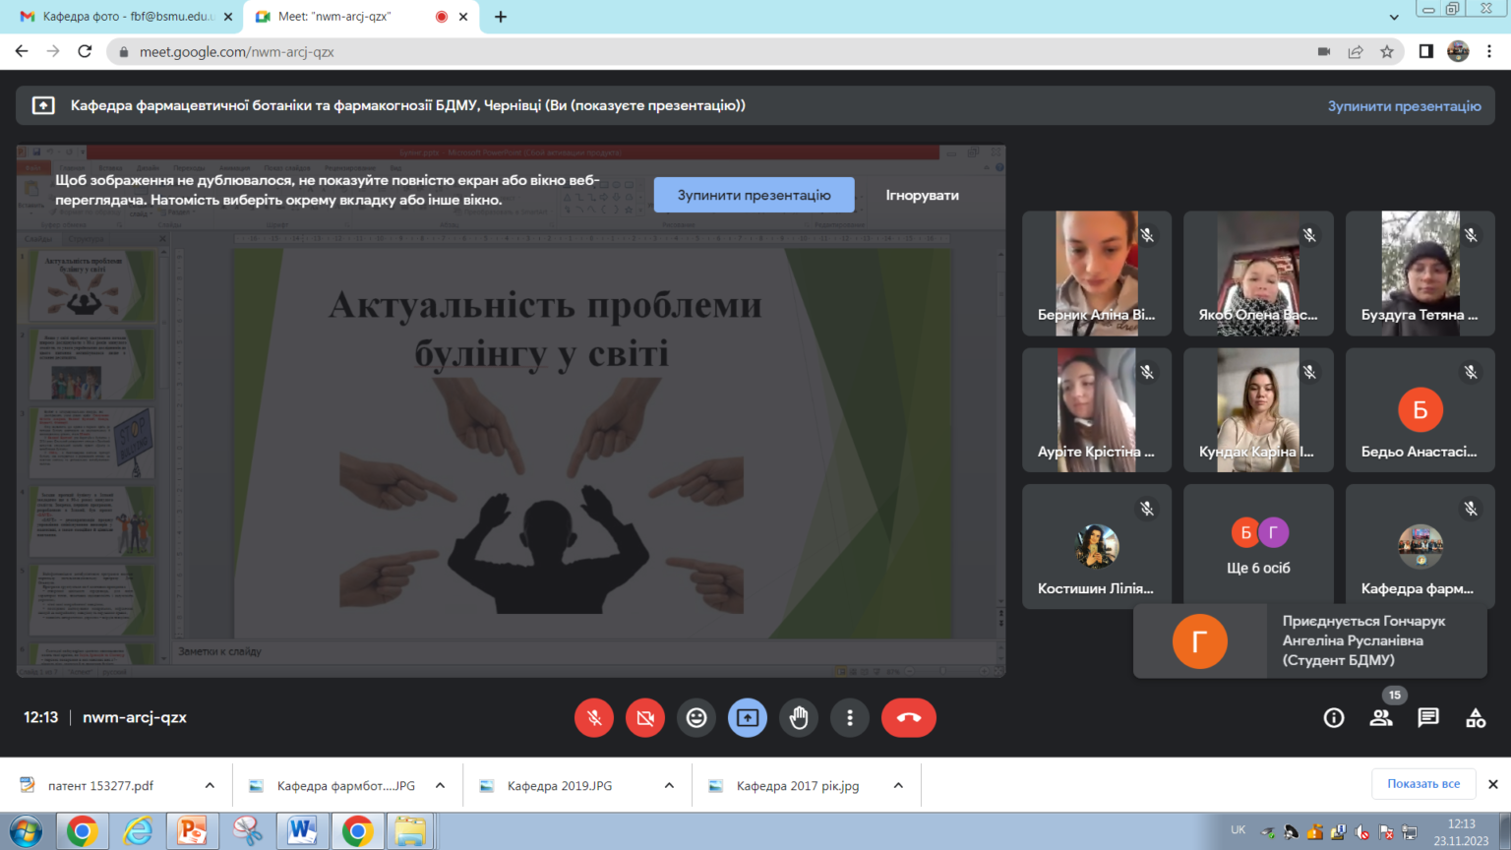Image resolution: width=1511 pixels, height=850 pixels.
Task: Expand options for патент 153277.pdf download
Action: click(210, 785)
